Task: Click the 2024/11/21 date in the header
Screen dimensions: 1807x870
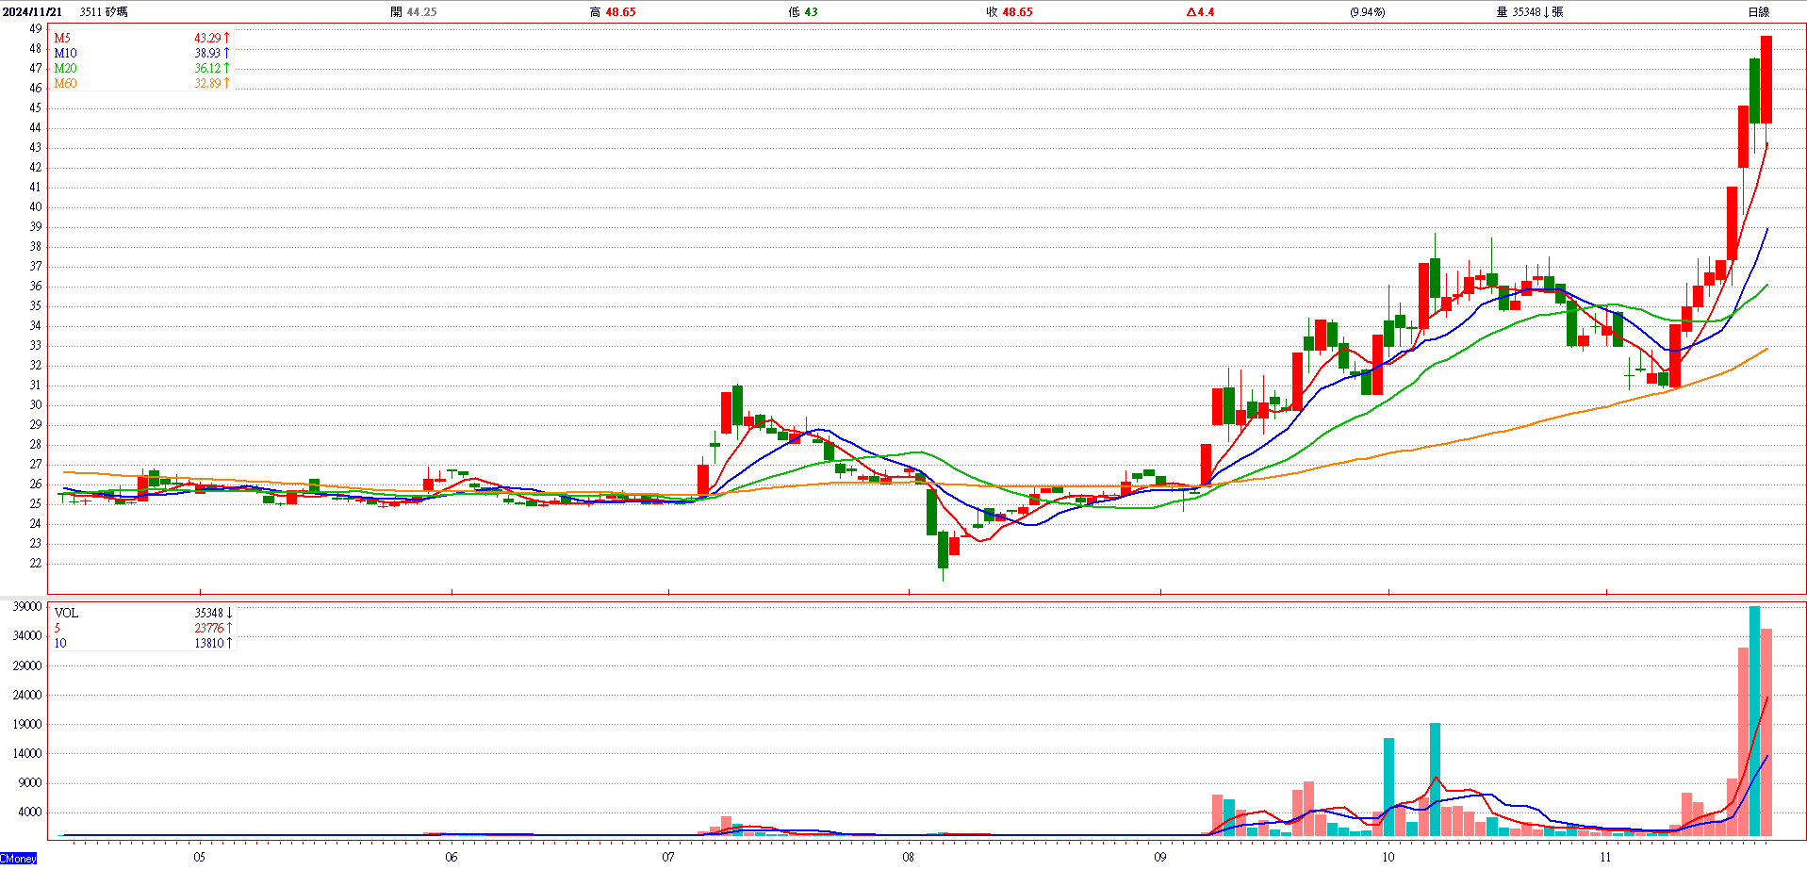Action: pyautogui.click(x=33, y=12)
